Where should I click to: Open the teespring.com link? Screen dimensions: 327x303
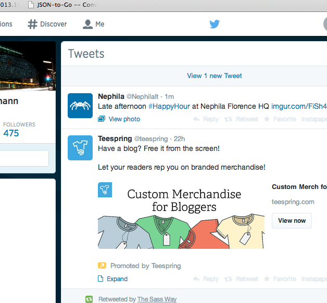(x=293, y=202)
